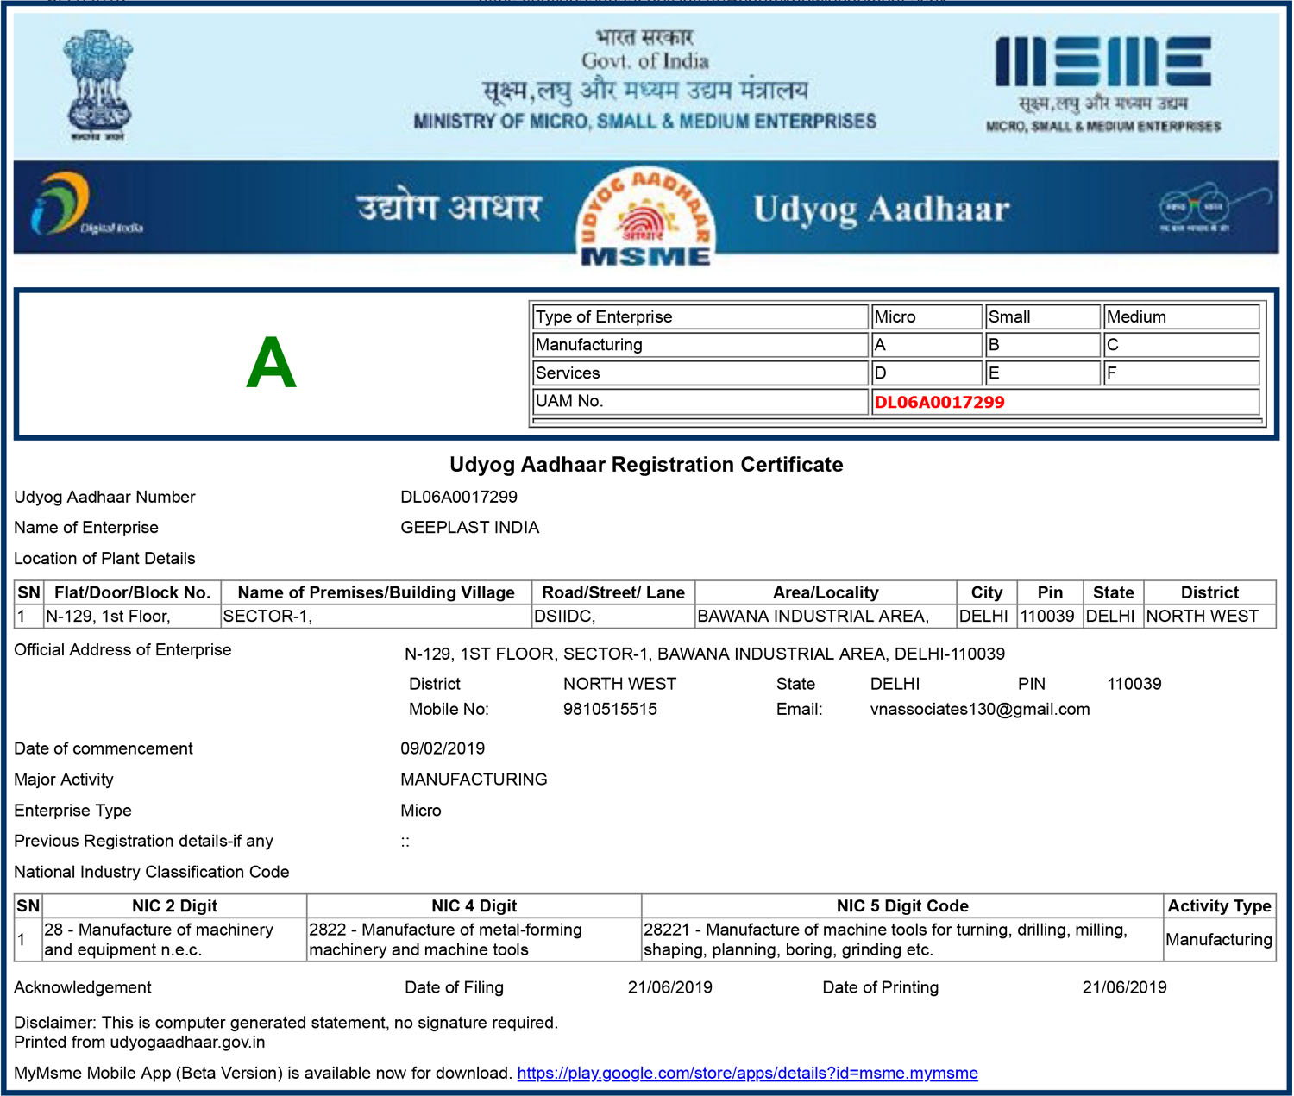Click the Hindi उद्योग आधार banner title

[x=449, y=209]
